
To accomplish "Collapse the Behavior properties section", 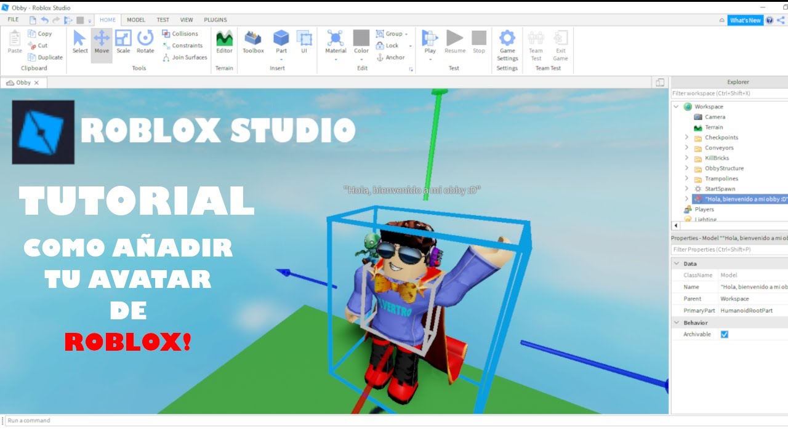I will pos(677,322).
